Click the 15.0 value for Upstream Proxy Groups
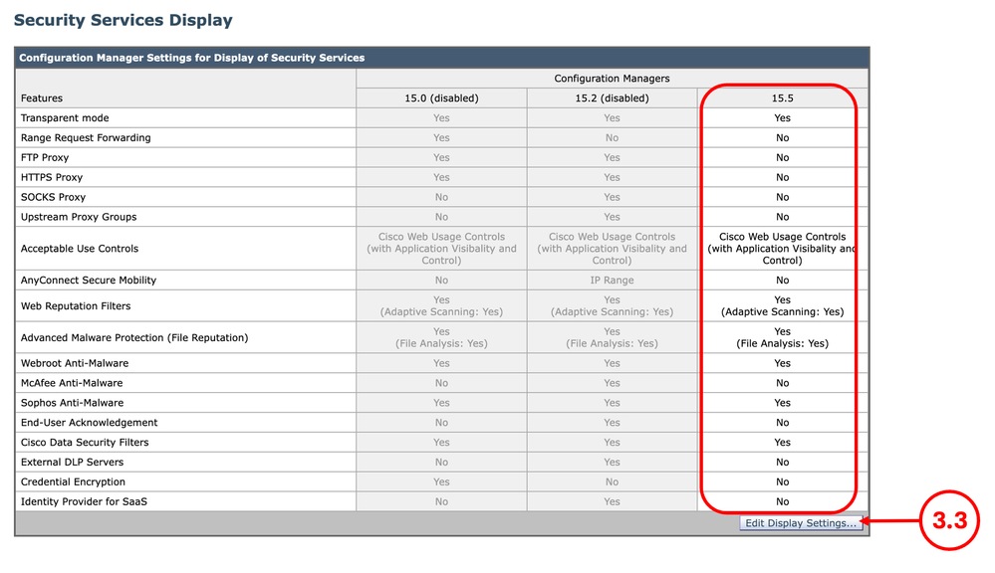The image size is (995, 573). 441,217
